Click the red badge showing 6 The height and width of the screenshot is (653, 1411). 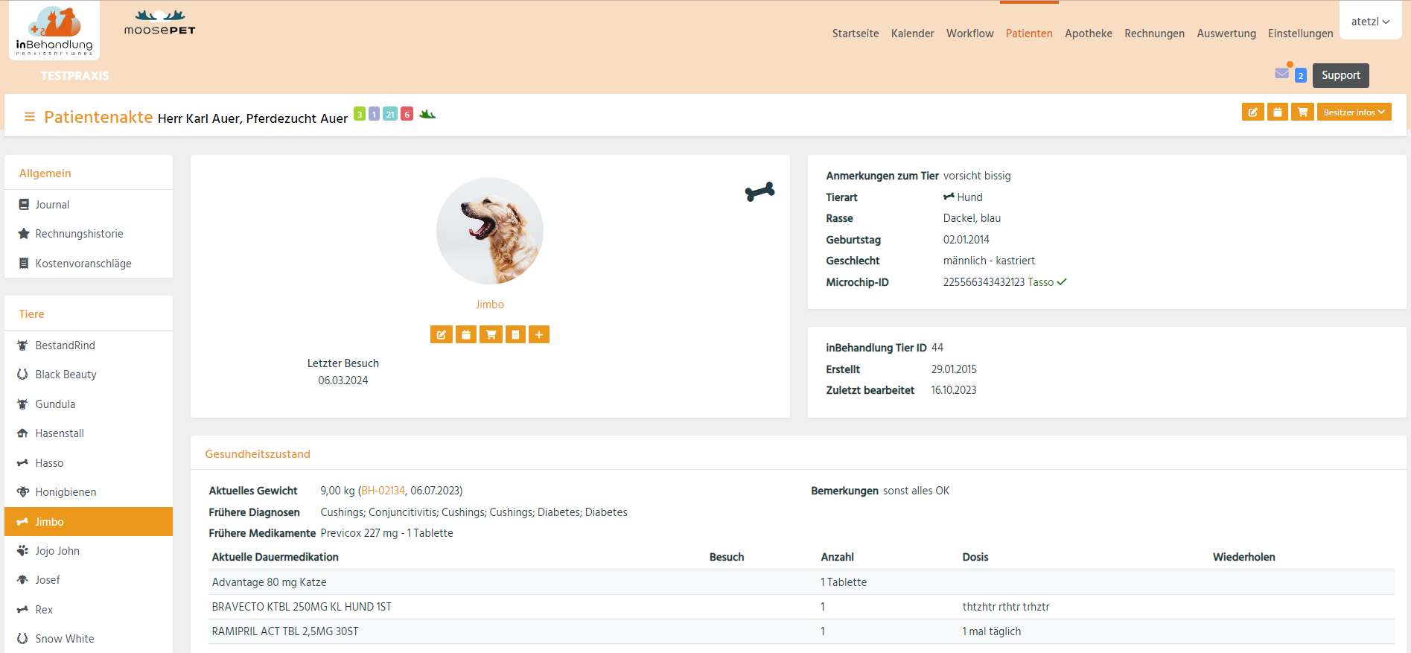[x=407, y=114]
